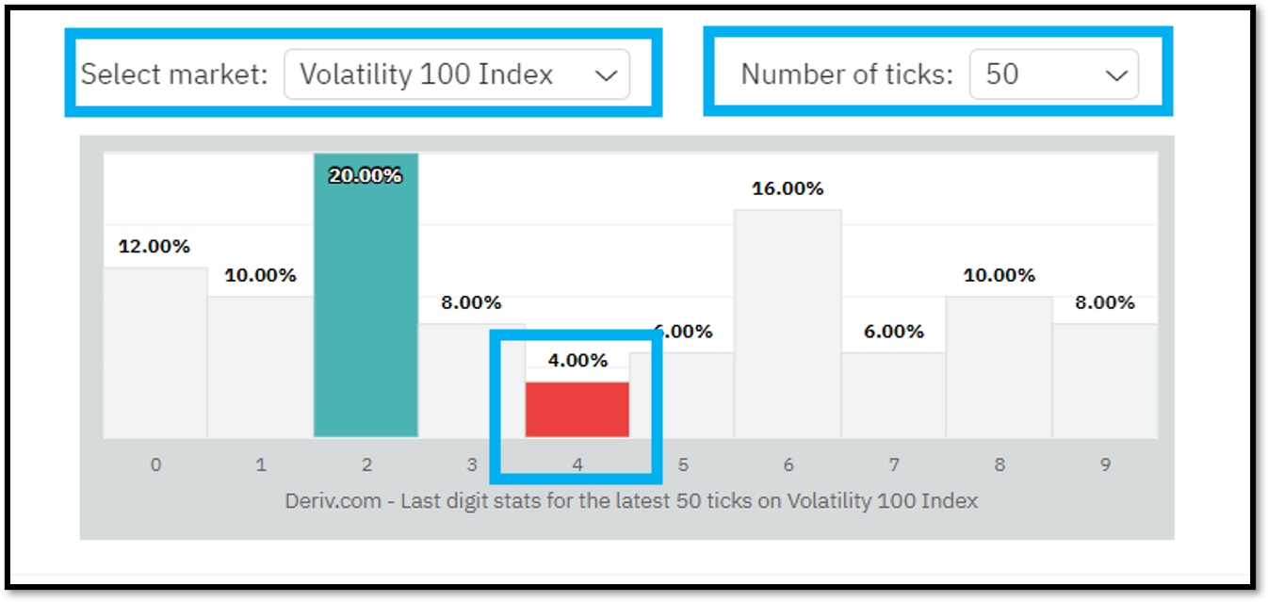Click the bar for digit 5
The image size is (1268, 602).
click(x=682, y=396)
